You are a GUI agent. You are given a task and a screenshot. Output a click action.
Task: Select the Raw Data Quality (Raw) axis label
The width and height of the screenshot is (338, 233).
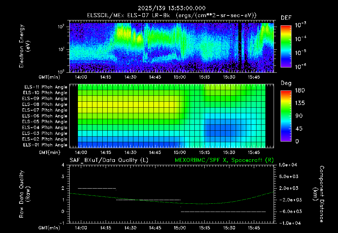tap(24, 194)
